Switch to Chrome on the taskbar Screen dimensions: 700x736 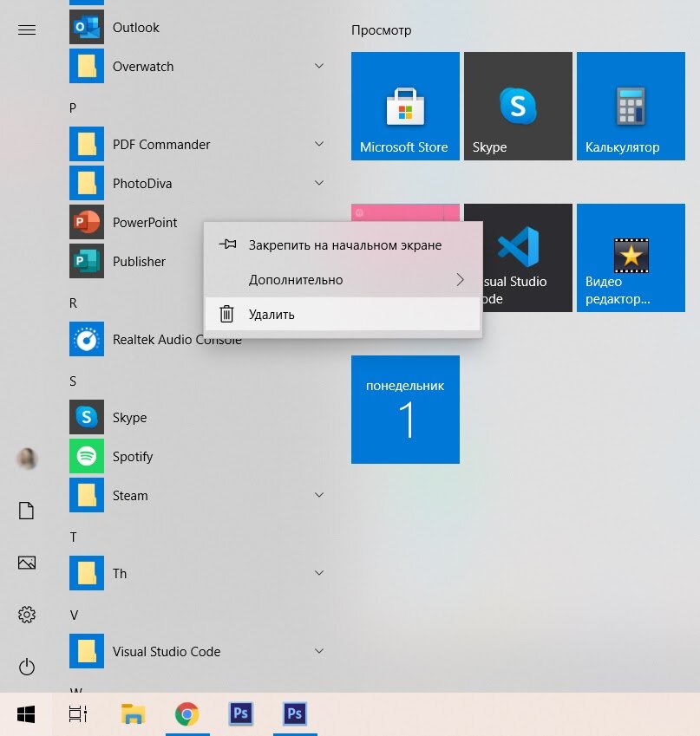187,714
